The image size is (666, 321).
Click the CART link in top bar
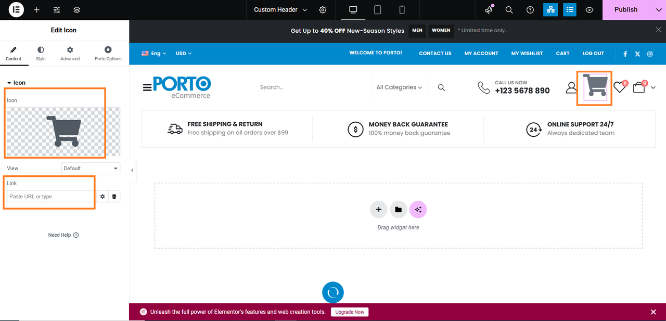(x=562, y=54)
